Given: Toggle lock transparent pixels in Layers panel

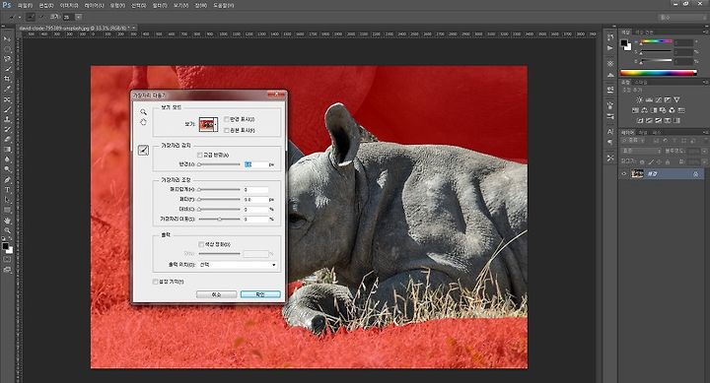Looking at the screenshot, I should pos(642,161).
